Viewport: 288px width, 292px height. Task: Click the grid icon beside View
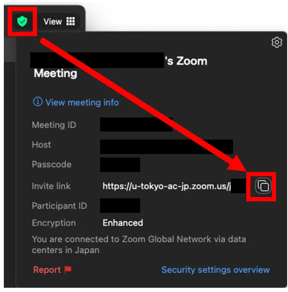[71, 21]
